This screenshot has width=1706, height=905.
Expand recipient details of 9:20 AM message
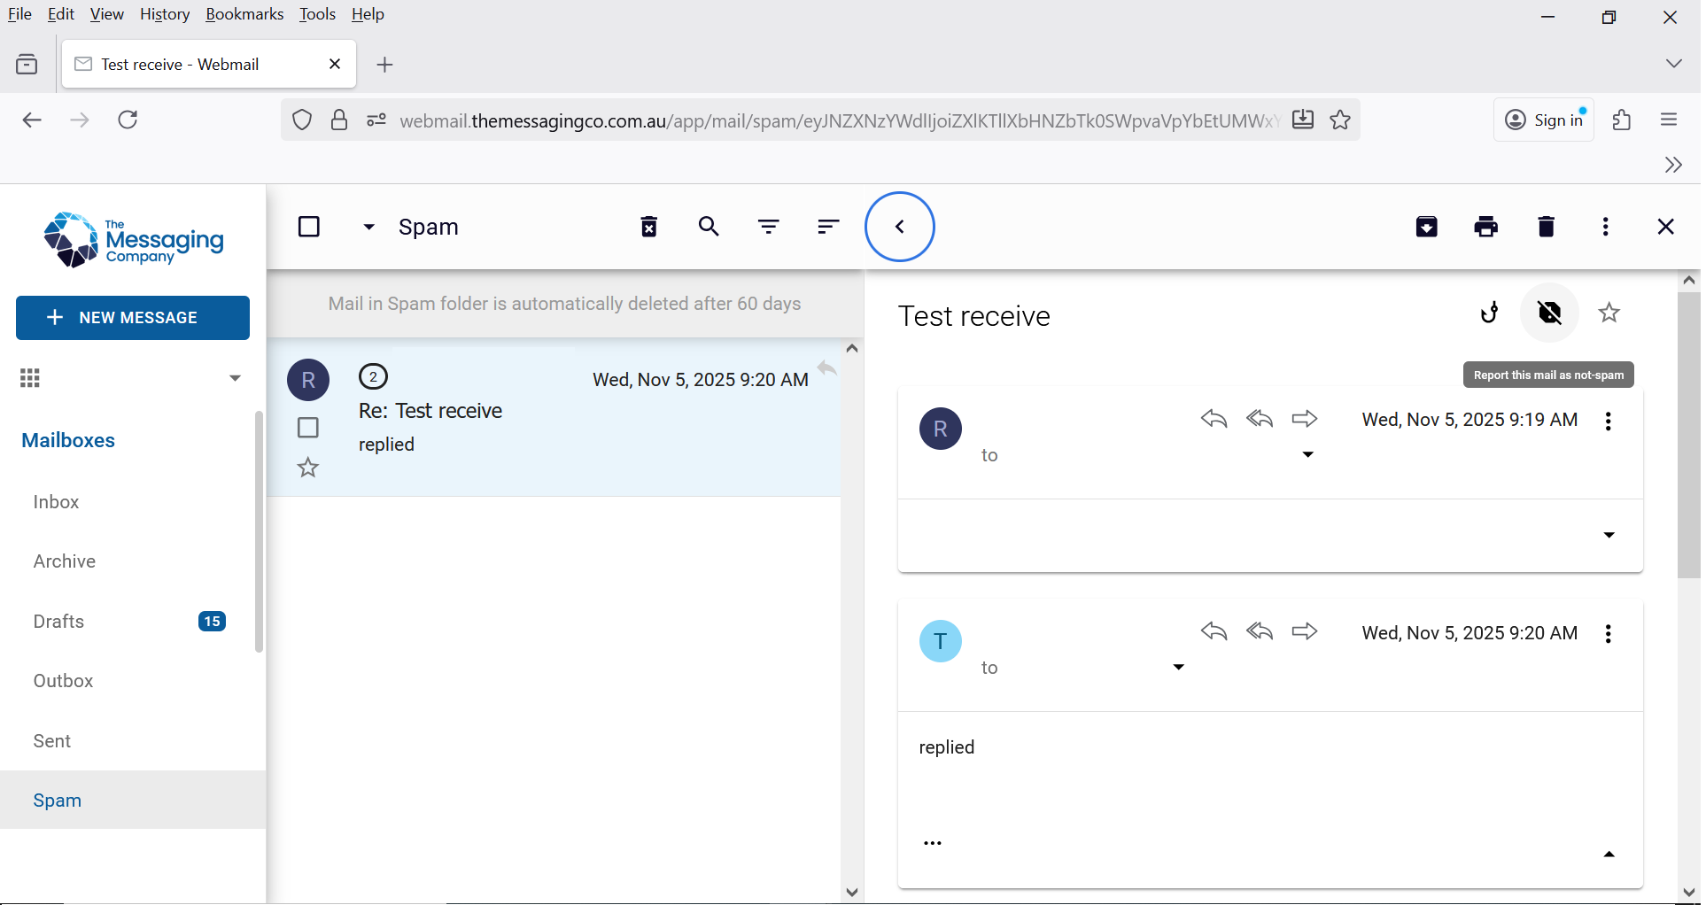1179,667
